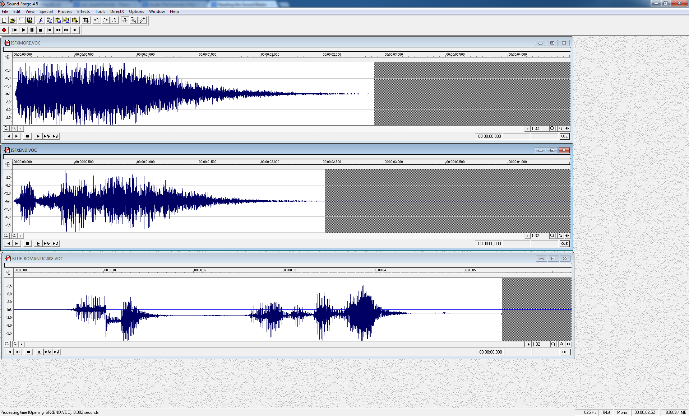Select the Pencil edit tool
Image resolution: width=689 pixels, height=416 pixels.
(x=143, y=20)
